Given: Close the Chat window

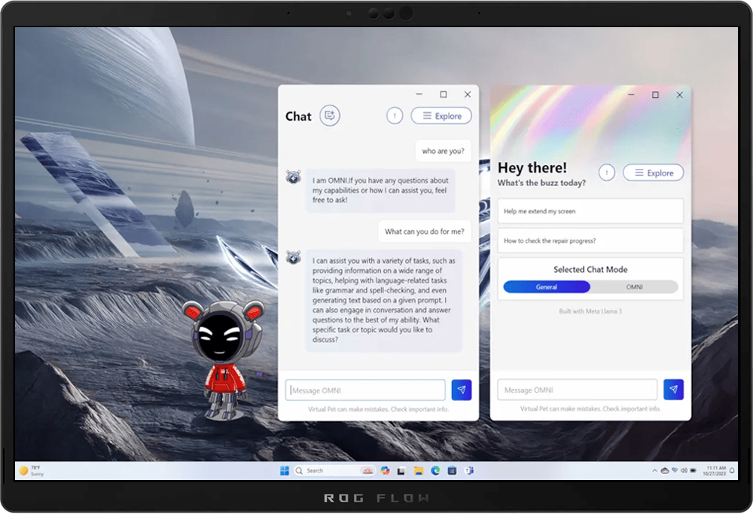Looking at the screenshot, I should 468,94.
